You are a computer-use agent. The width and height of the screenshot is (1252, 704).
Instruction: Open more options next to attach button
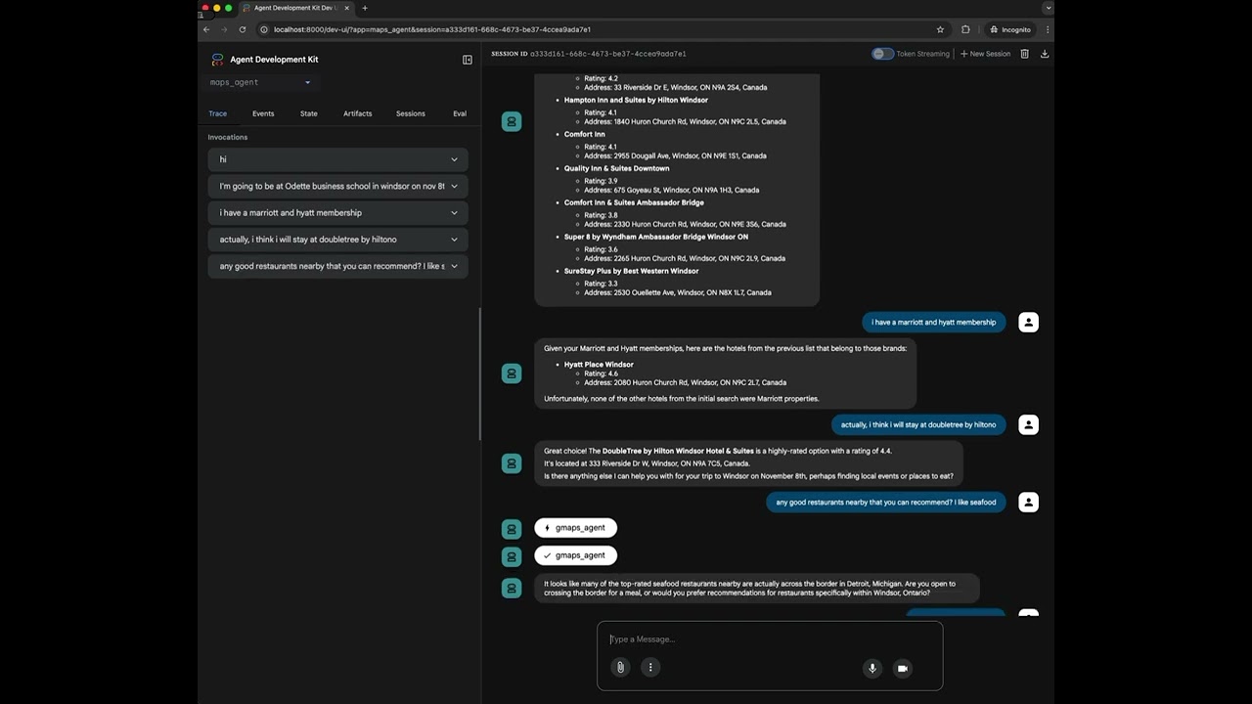pyautogui.click(x=650, y=667)
